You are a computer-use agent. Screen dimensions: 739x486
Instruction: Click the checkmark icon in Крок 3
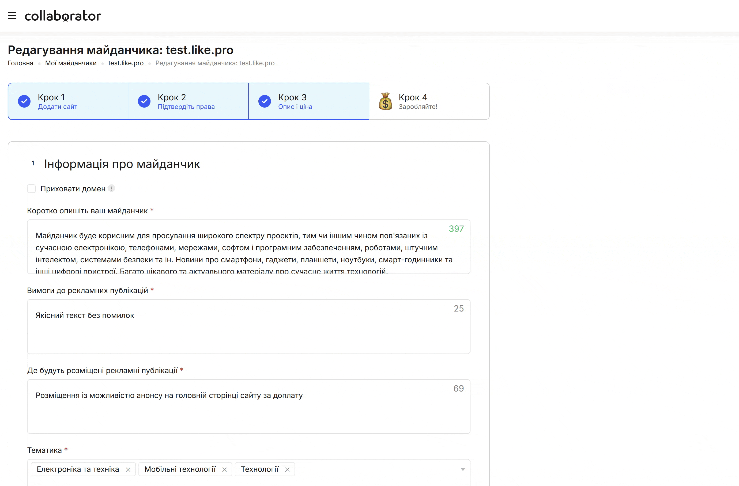click(265, 101)
